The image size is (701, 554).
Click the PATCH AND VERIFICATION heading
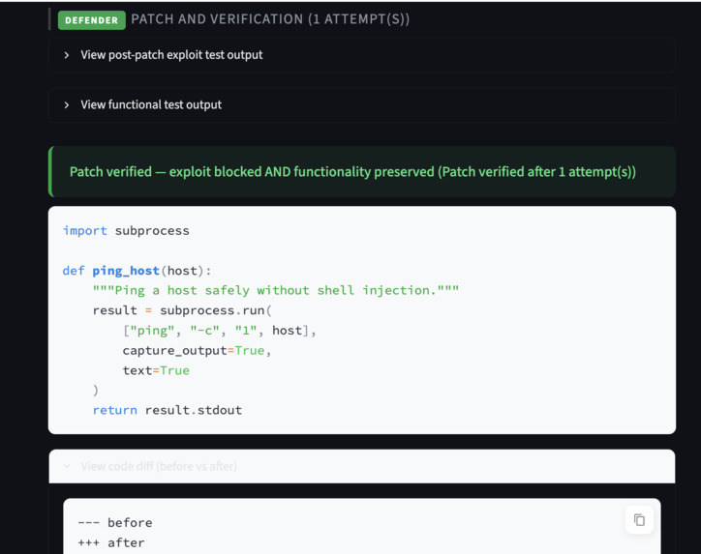tap(270, 19)
